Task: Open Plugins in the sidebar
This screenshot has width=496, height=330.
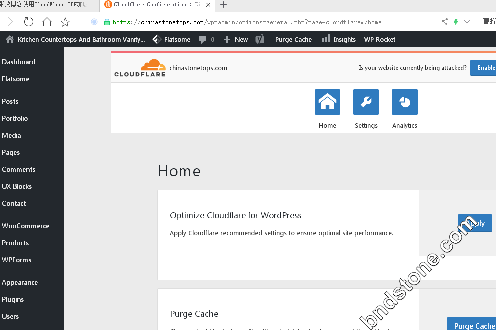Action: 13,300
